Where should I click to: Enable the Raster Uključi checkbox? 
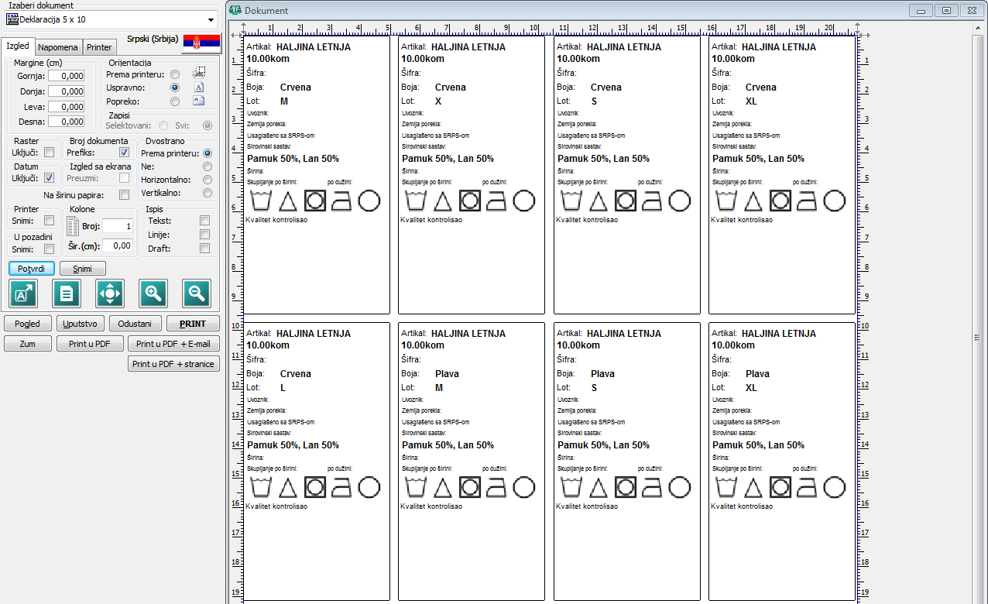tap(50, 153)
